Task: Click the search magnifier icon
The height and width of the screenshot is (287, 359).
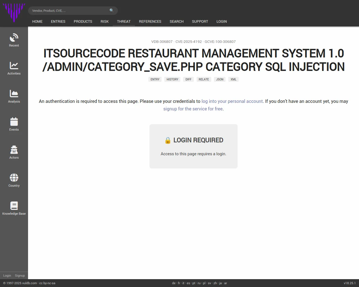Action: tap(112, 11)
